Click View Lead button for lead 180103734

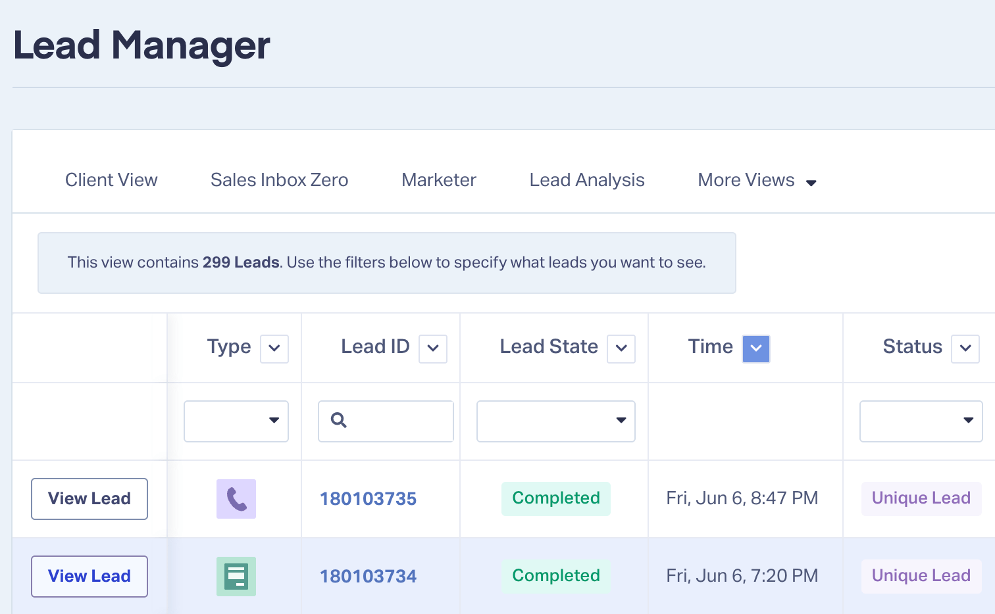click(x=89, y=577)
